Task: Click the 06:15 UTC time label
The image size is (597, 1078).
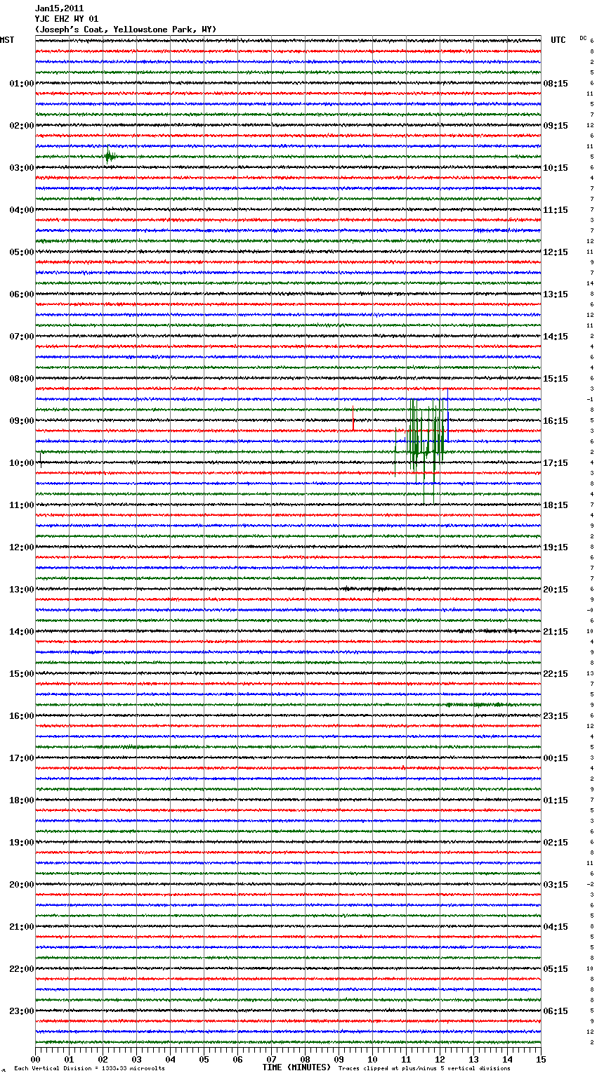Action: pos(556,1011)
